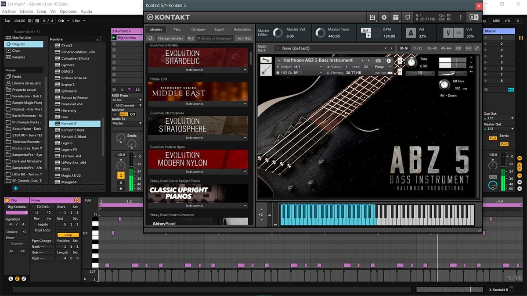
Task: Expand Middle East Instruments dropdown
Action: coord(245,104)
